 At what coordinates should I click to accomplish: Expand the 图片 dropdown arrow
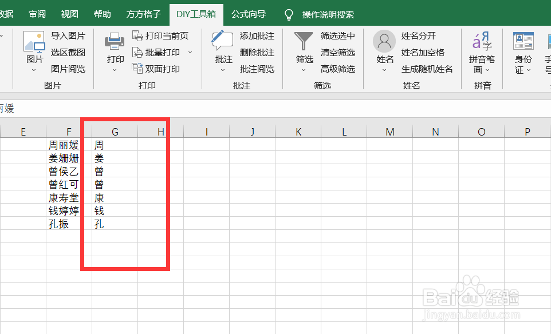pyautogui.click(x=34, y=70)
